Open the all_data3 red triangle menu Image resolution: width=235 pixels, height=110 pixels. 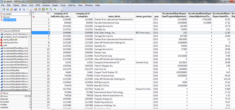tap(2, 14)
